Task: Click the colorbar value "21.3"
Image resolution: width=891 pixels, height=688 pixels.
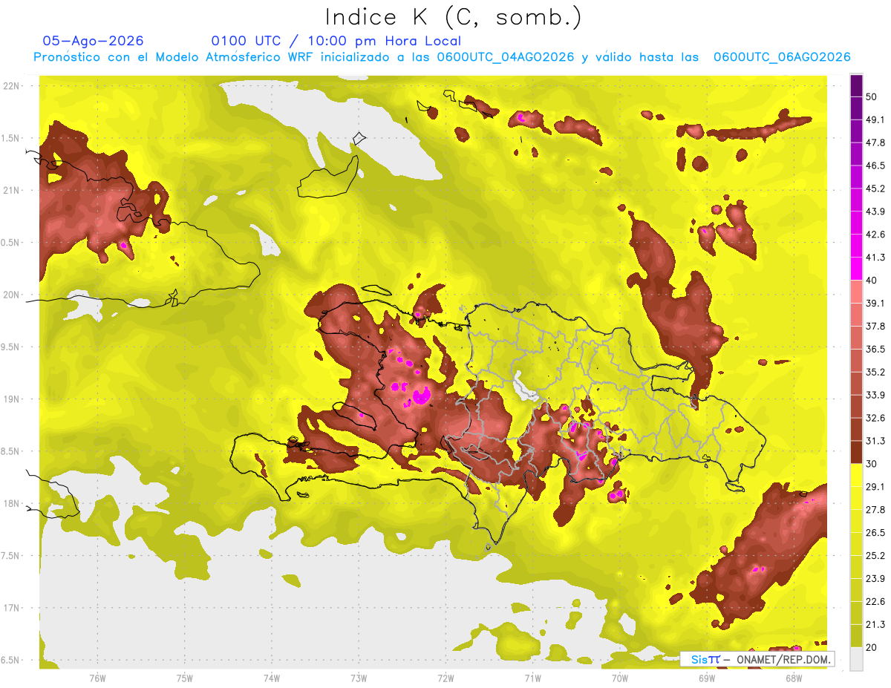Action: 876,625
